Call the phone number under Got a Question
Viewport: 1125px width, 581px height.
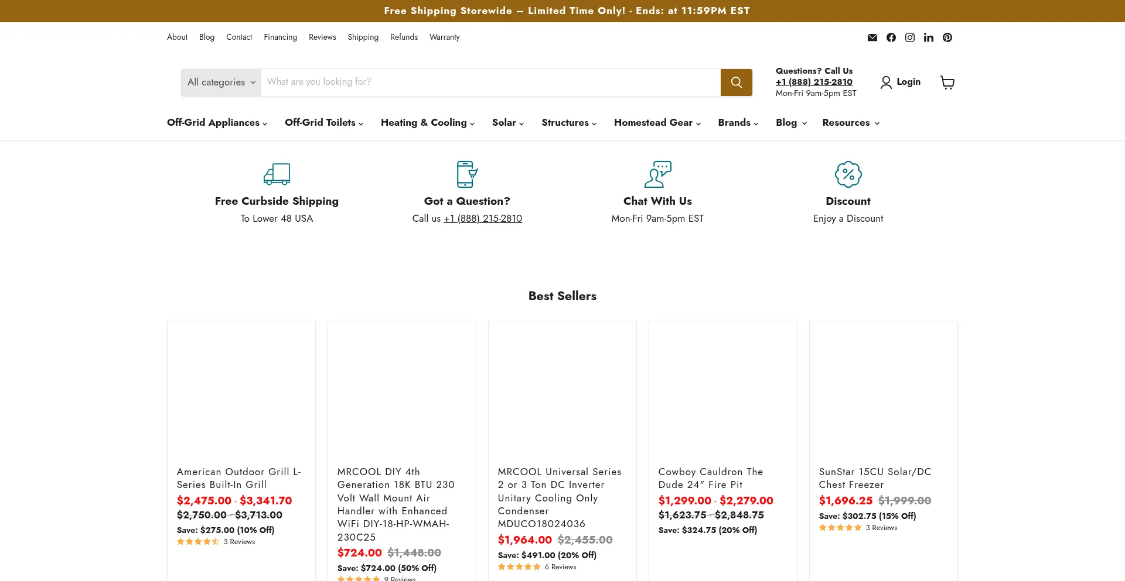pyautogui.click(x=482, y=219)
